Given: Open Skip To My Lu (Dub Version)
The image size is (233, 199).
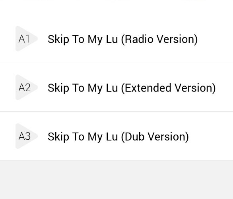Looking at the screenshot, I should (118, 137).
